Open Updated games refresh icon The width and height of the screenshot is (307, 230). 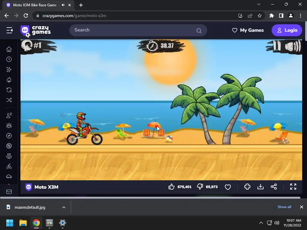9,90
